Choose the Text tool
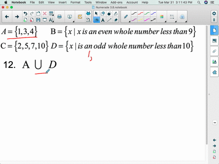The height and width of the screenshot is (164, 219). click(103, 20)
